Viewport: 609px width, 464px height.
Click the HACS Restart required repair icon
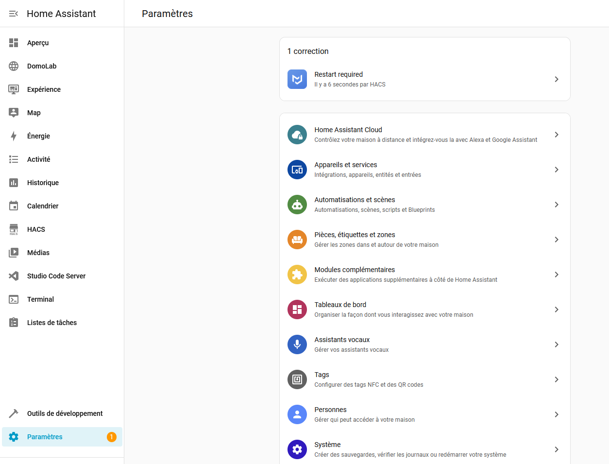tap(297, 79)
